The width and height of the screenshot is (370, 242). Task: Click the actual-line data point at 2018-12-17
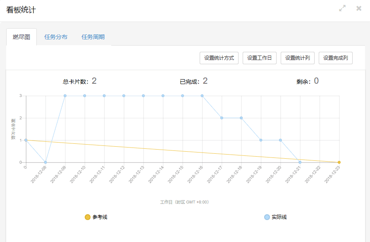[222, 118]
